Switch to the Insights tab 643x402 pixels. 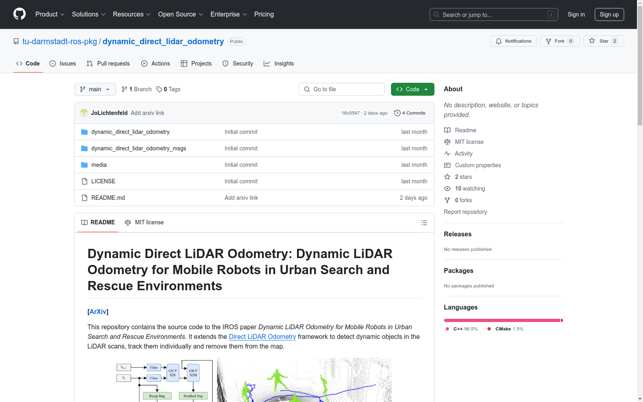[278, 64]
